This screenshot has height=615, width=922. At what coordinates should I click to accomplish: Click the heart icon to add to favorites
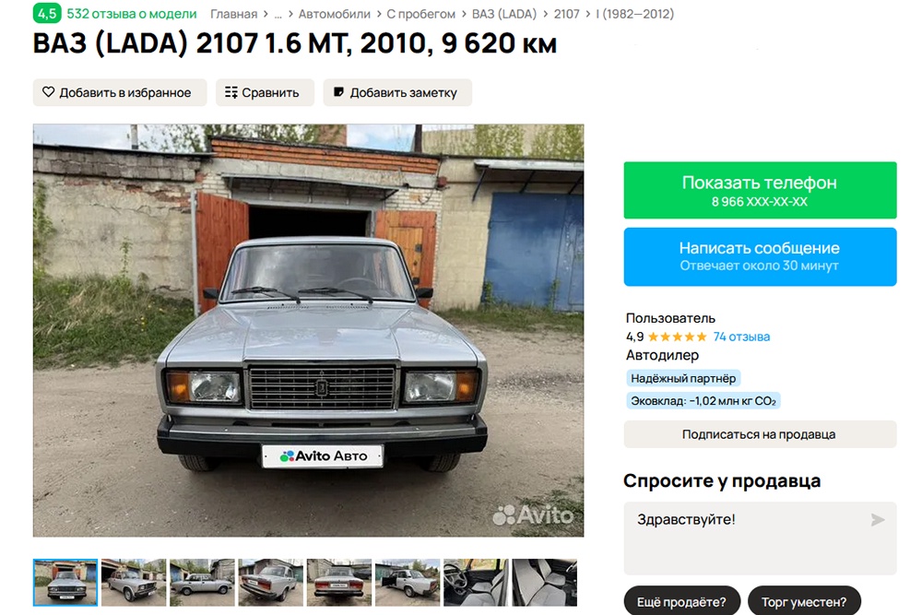point(48,92)
